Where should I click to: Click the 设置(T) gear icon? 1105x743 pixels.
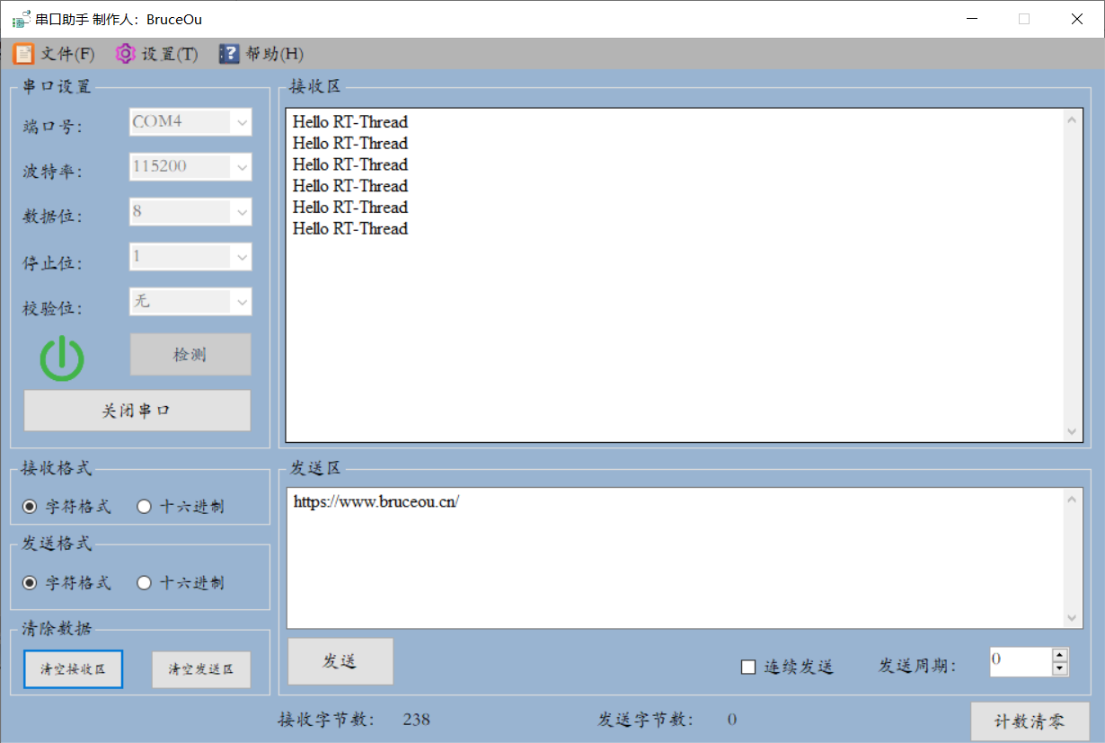coord(125,54)
